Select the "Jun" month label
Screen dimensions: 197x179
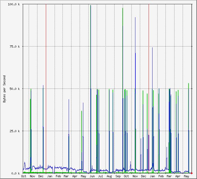92,176
